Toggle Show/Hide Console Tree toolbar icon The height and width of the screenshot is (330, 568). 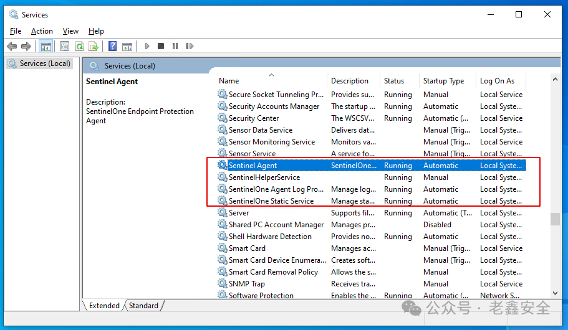46,46
